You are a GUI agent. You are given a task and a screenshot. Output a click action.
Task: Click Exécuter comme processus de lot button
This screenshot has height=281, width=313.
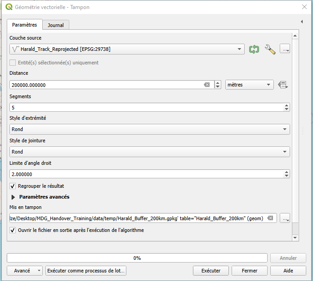tap(86, 271)
